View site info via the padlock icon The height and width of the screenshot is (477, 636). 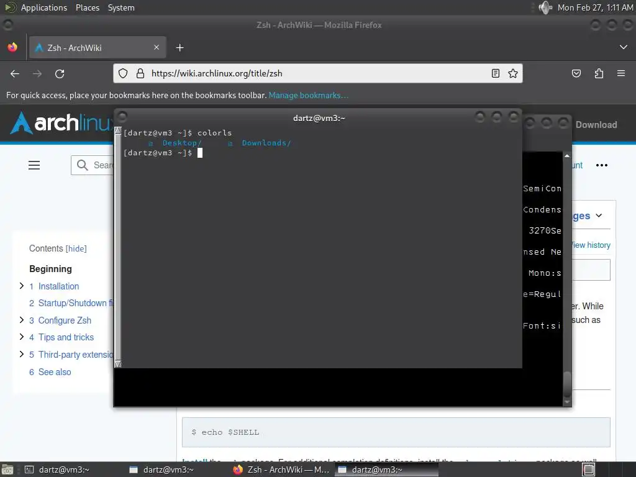(140, 73)
